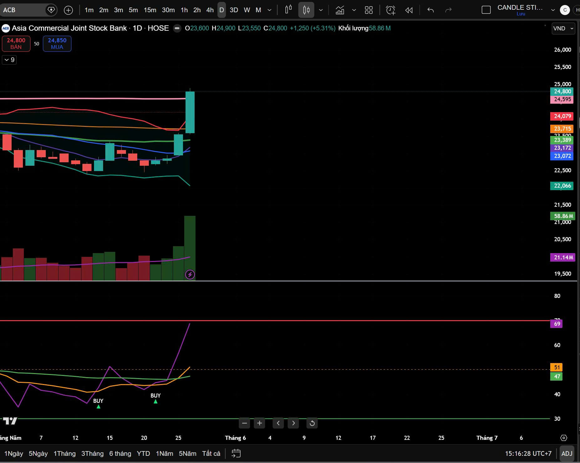The width and height of the screenshot is (580, 463).
Task: Undo the last chart action
Action: [431, 10]
